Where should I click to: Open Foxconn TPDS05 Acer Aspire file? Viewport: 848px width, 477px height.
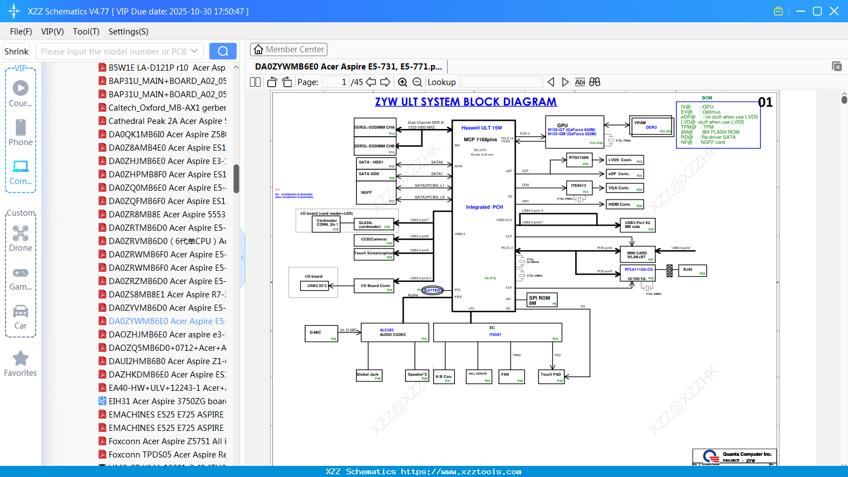pos(162,454)
